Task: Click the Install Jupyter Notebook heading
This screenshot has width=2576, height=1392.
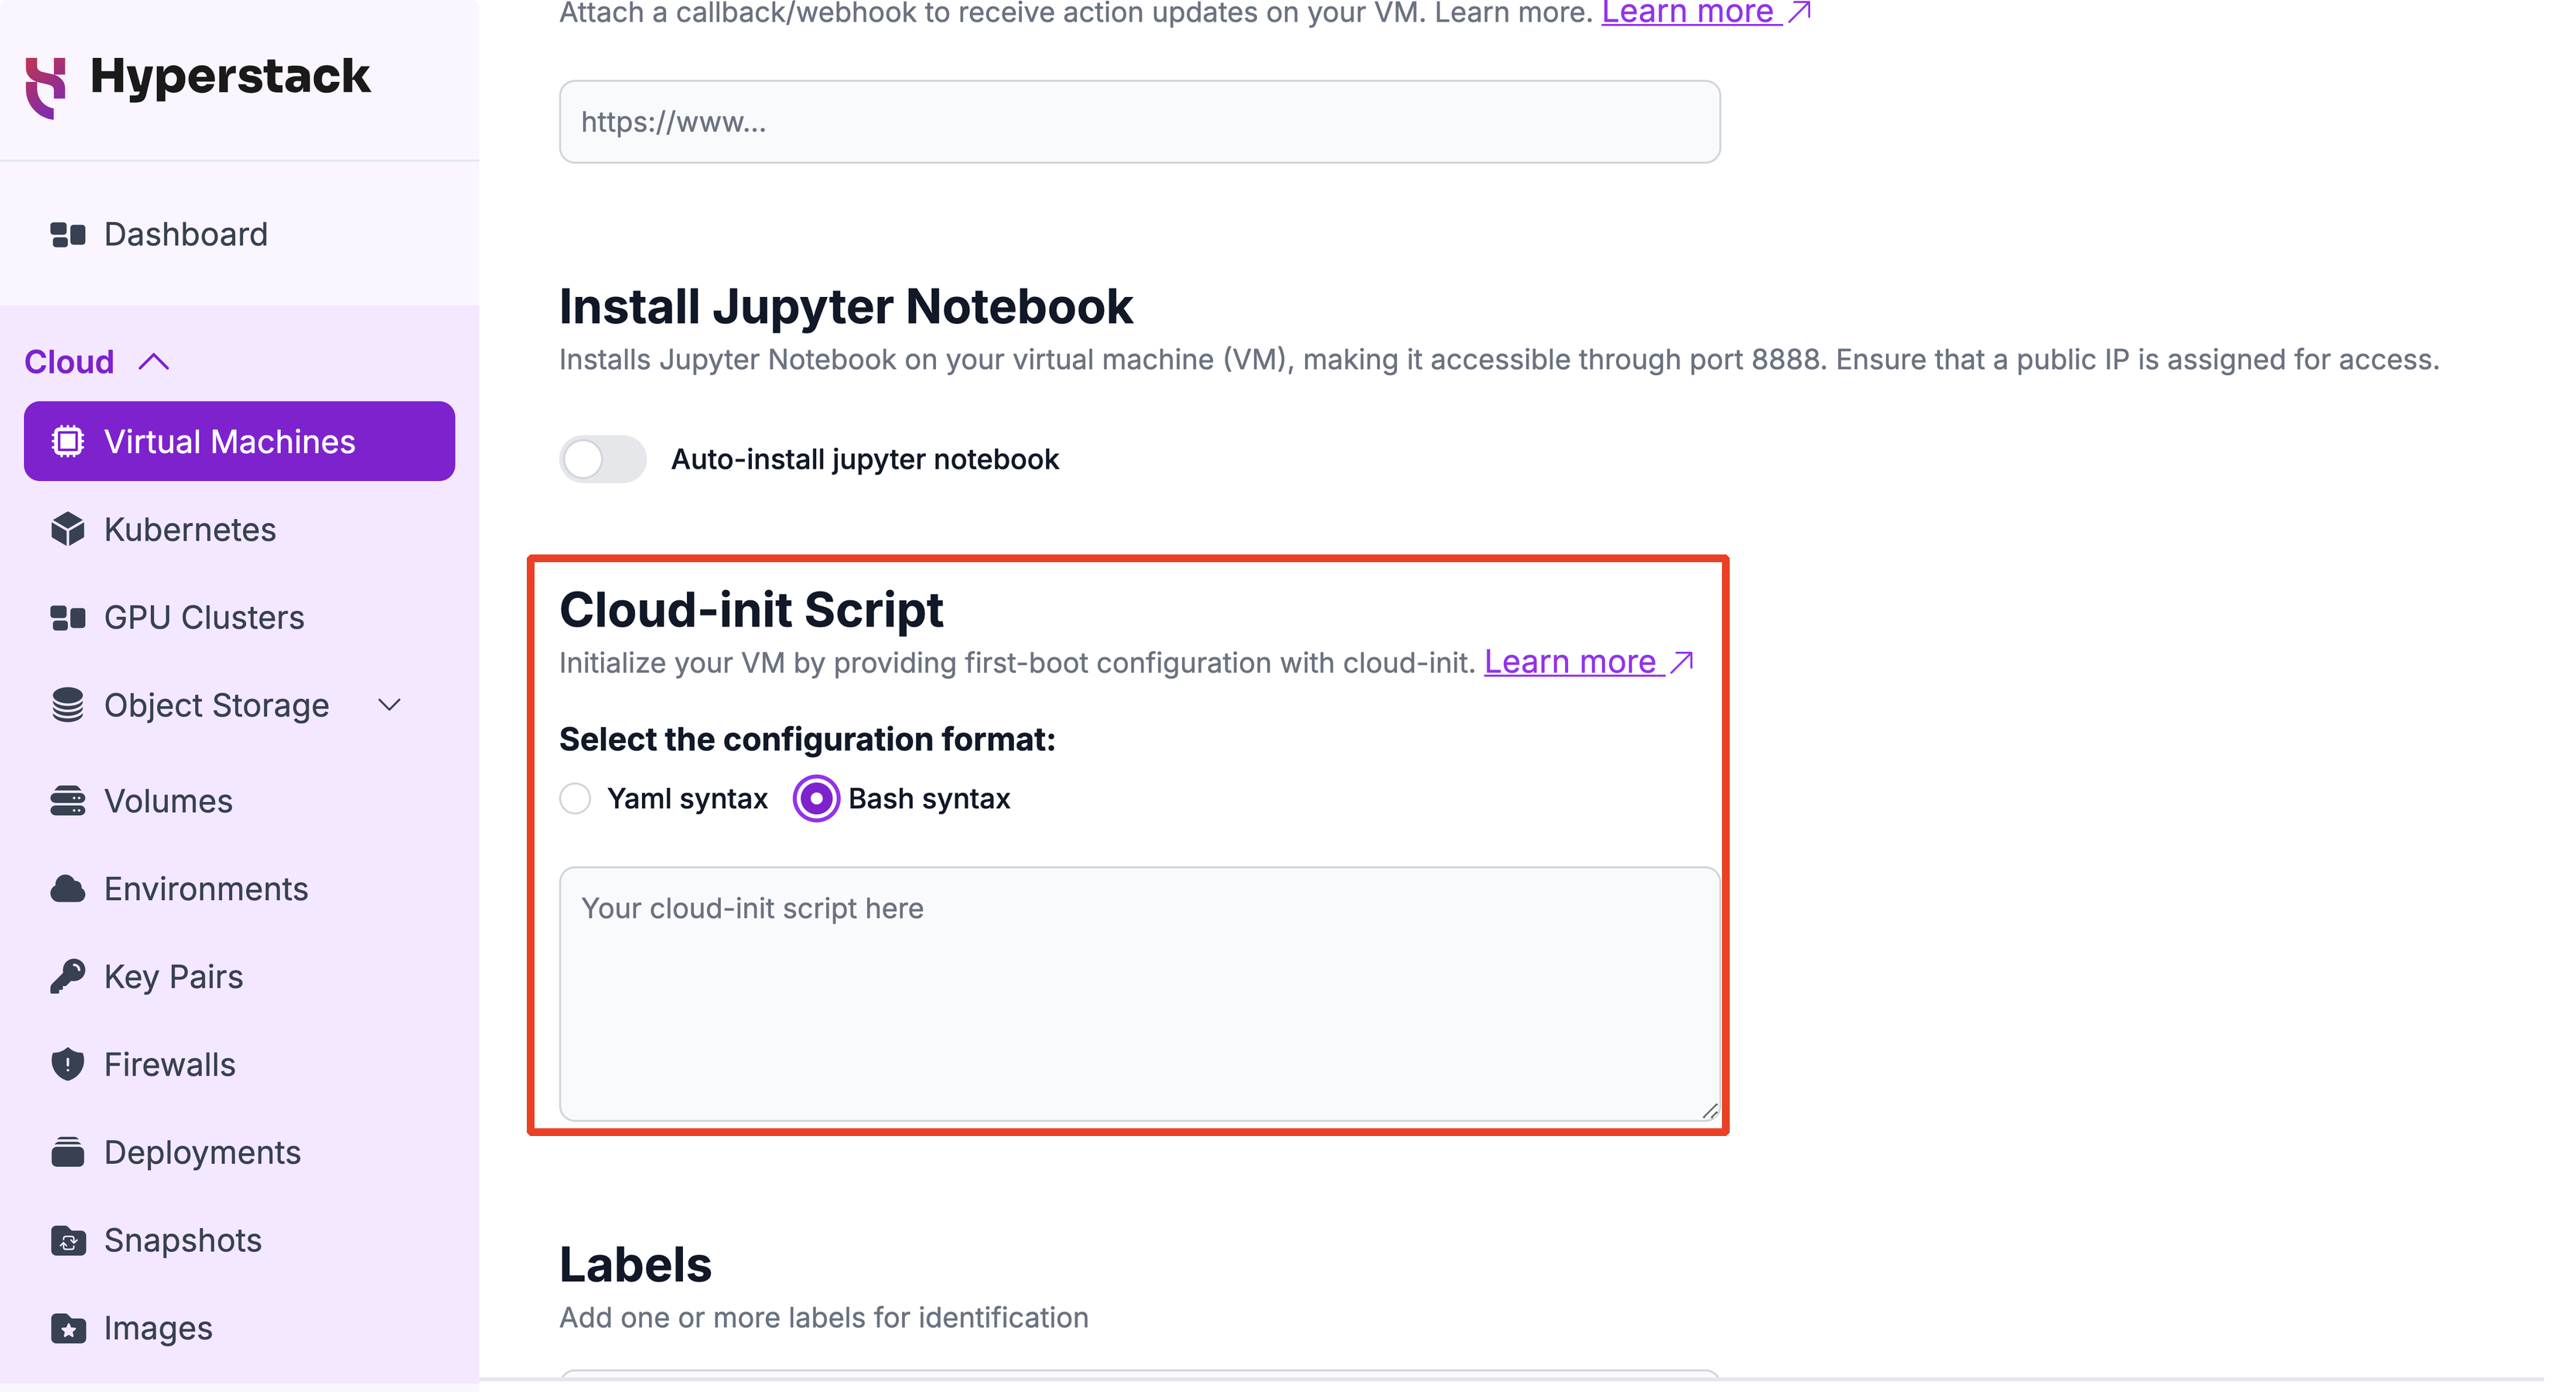Action: pyautogui.click(x=846, y=306)
